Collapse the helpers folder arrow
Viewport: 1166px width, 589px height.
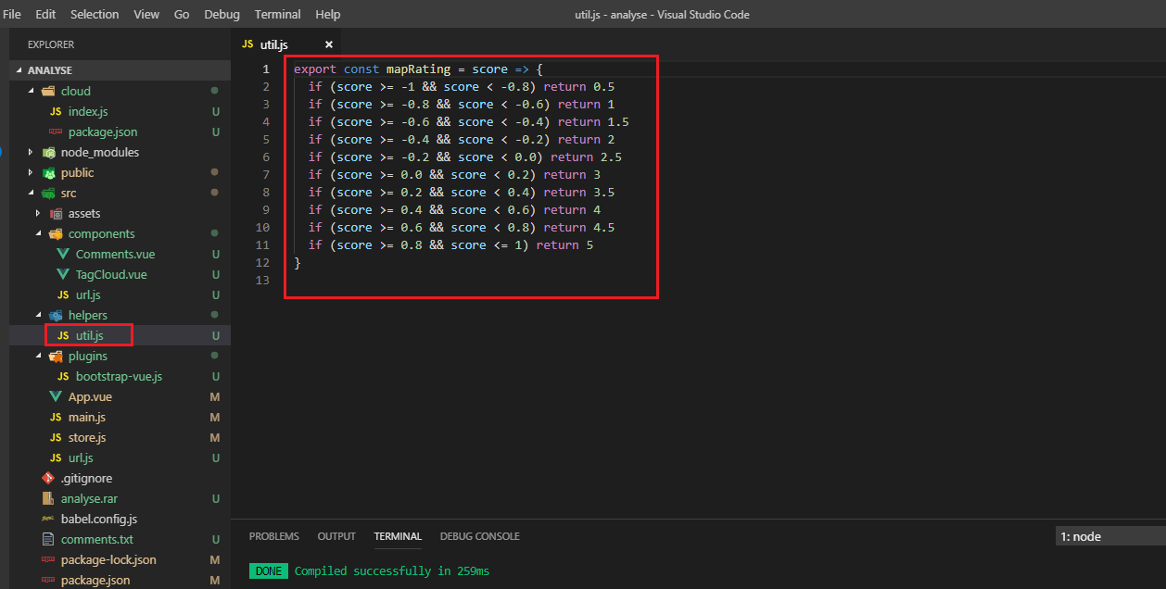pos(38,315)
